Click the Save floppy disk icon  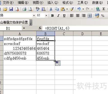[11, 9]
